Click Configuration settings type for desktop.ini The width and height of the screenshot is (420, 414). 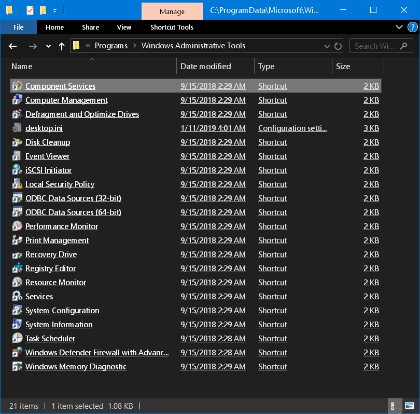tap(292, 128)
